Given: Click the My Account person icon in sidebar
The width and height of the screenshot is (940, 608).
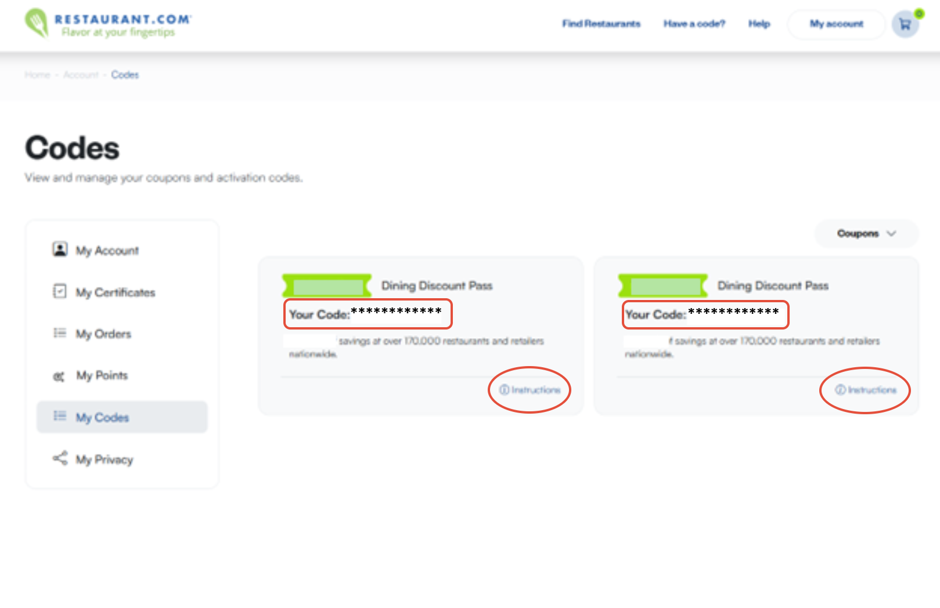Looking at the screenshot, I should pyautogui.click(x=60, y=249).
